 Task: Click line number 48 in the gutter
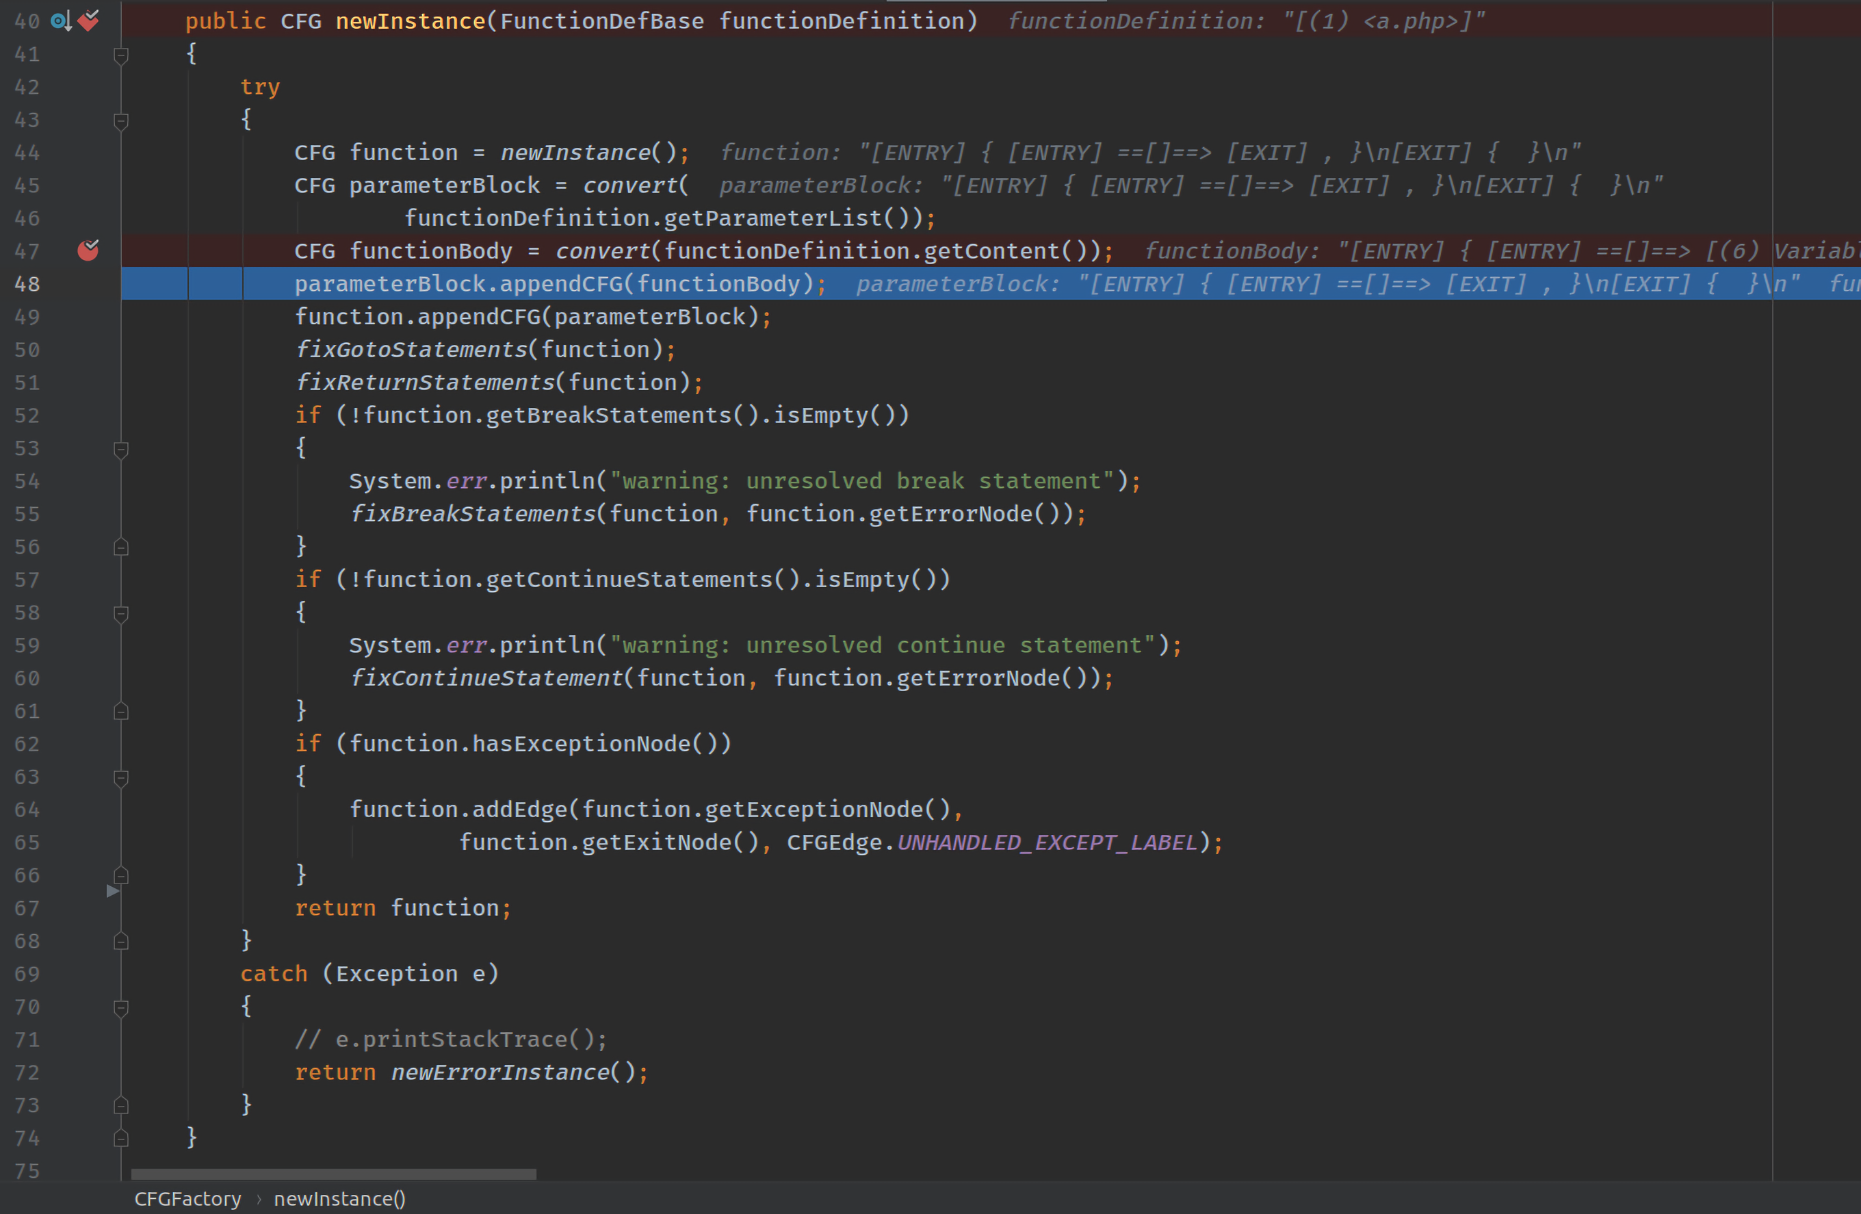pyautogui.click(x=27, y=284)
